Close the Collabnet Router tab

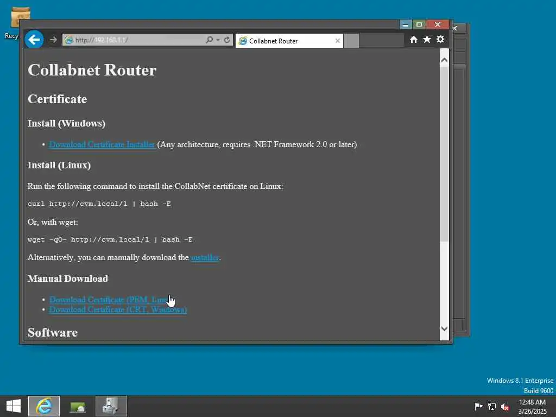338,41
